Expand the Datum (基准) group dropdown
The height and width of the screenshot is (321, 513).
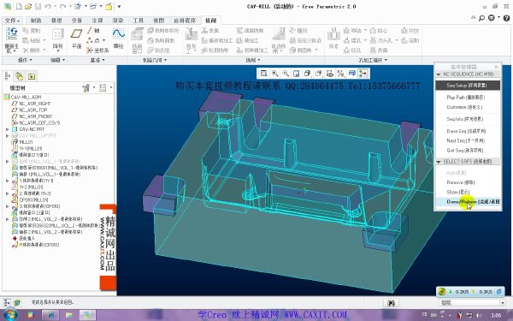97,60
